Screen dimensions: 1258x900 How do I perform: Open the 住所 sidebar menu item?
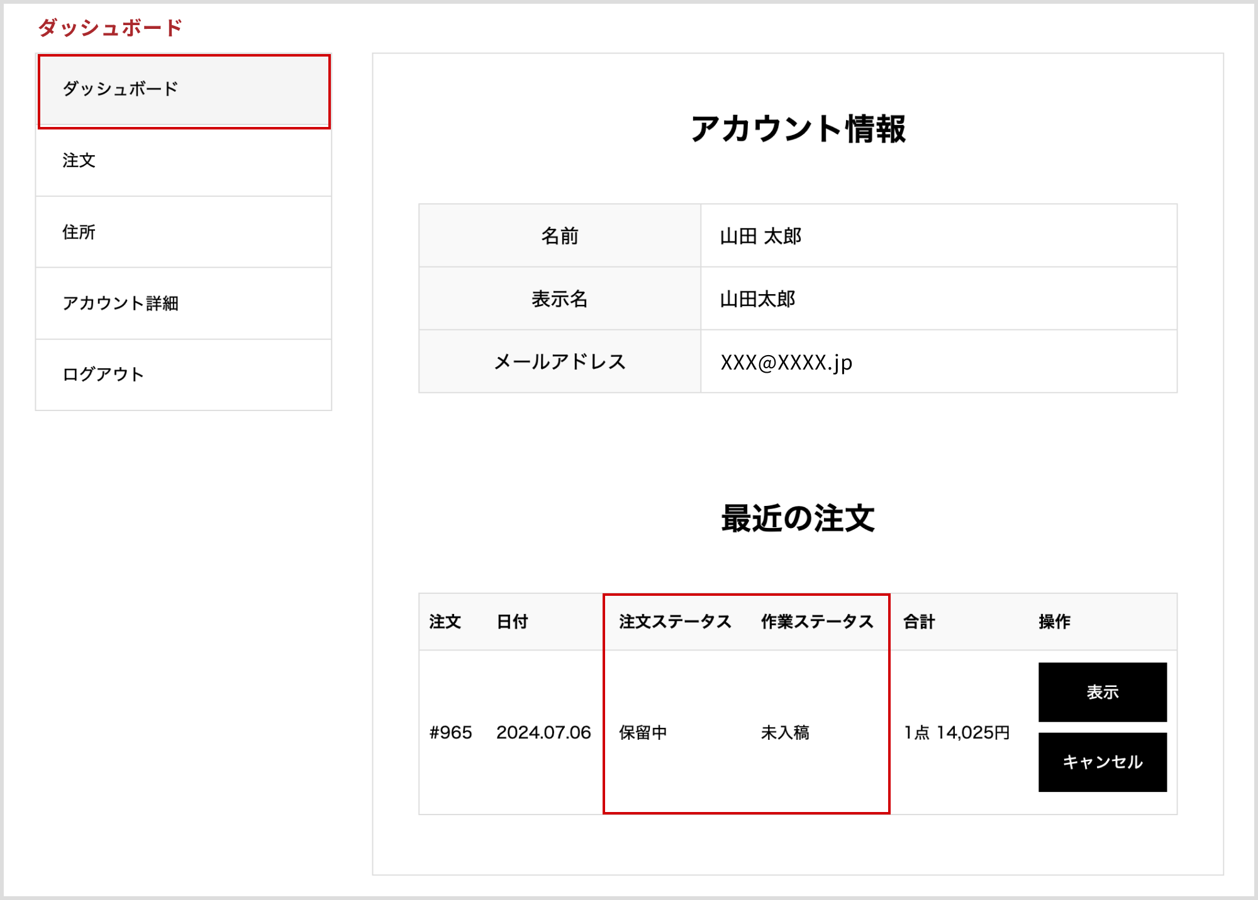pyautogui.click(x=184, y=232)
